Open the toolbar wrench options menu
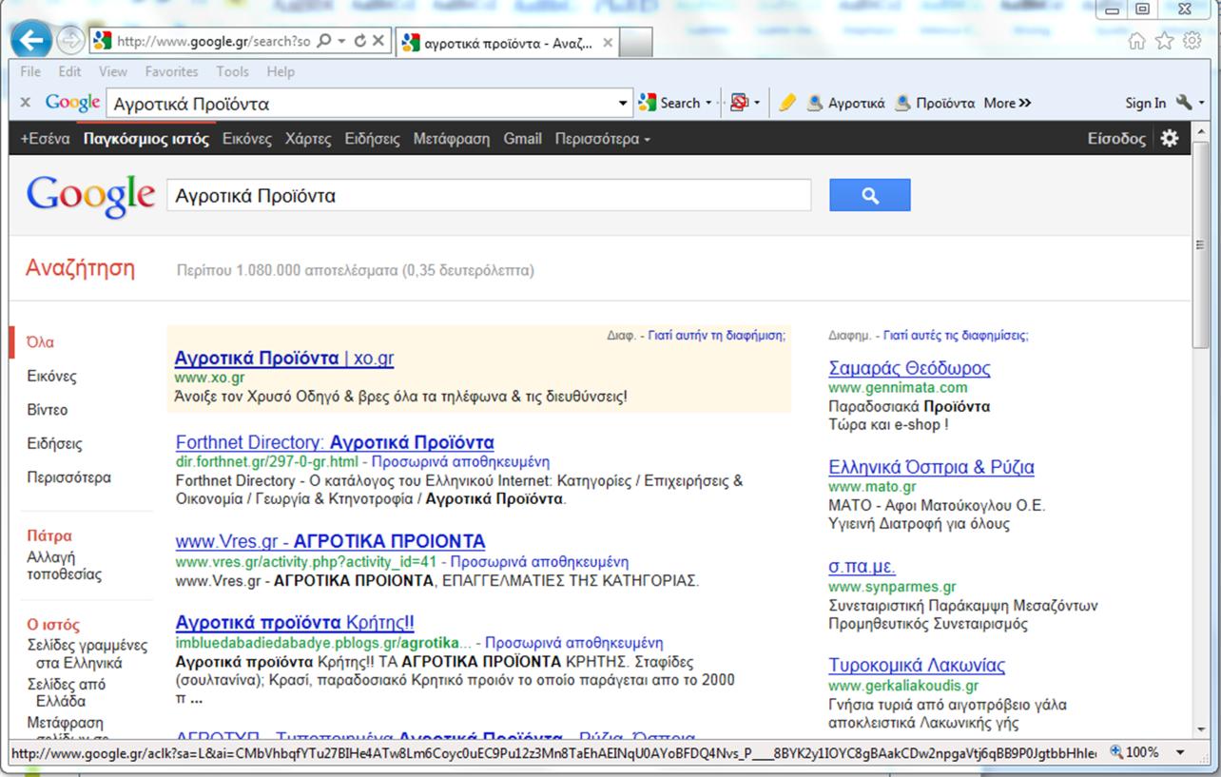 point(1190,103)
